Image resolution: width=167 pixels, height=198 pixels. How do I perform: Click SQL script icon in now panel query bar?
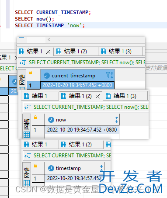[28, 107]
